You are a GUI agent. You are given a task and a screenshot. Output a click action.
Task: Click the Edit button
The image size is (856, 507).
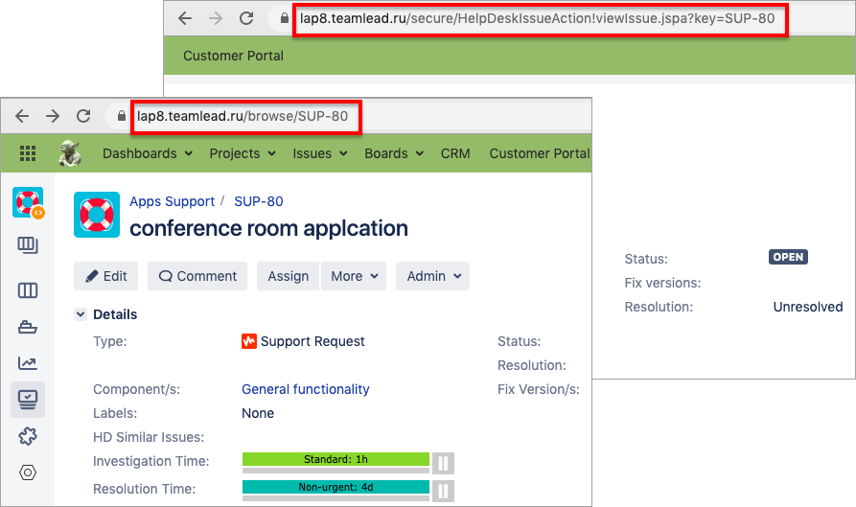[x=106, y=276]
